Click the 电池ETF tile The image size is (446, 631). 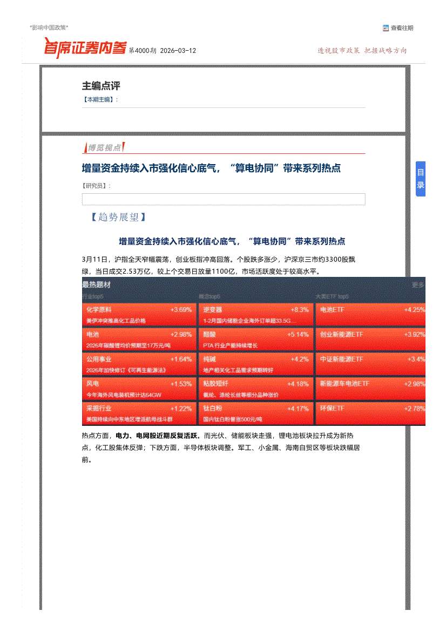coord(371,315)
